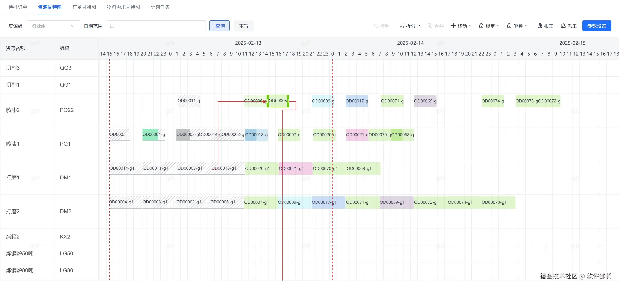Expand the 移动 dropdown chevron
This screenshot has height=287, width=619.
(470, 26)
